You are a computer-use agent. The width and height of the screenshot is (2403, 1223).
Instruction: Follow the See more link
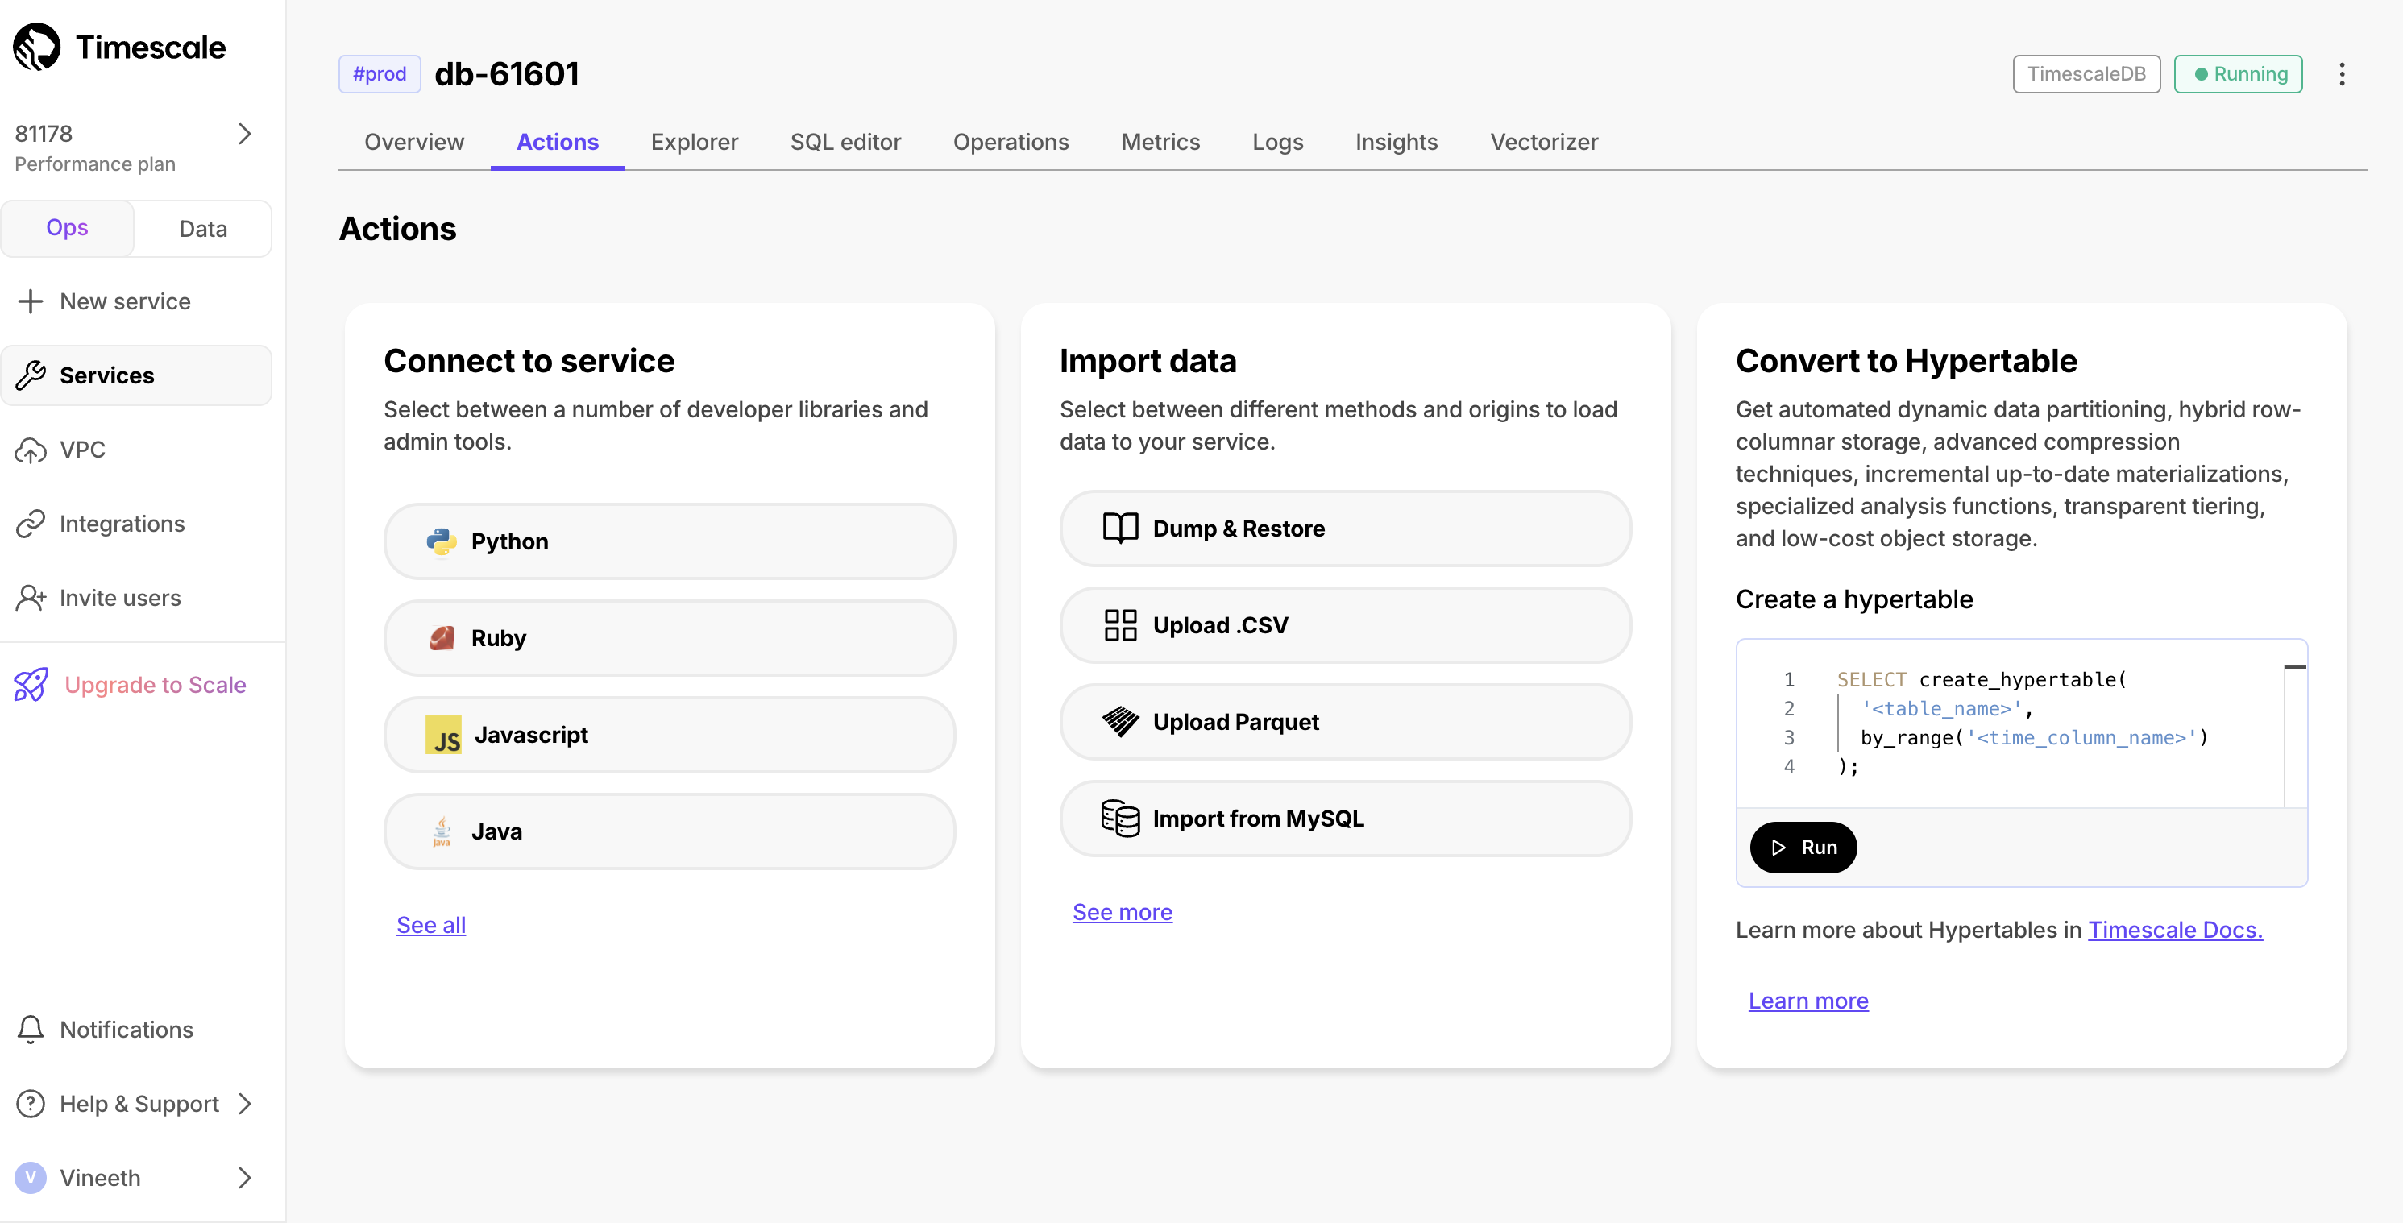coord(1123,911)
